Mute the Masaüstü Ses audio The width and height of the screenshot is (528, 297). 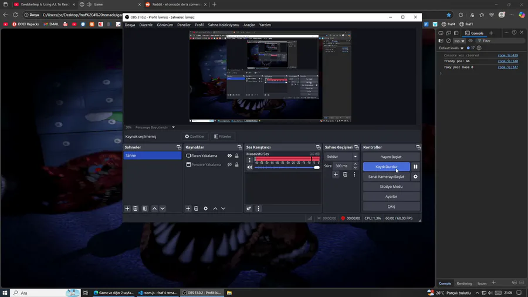click(x=249, y=167)
